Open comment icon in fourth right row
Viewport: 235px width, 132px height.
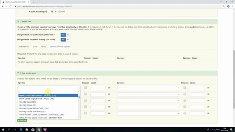(208, 107)
